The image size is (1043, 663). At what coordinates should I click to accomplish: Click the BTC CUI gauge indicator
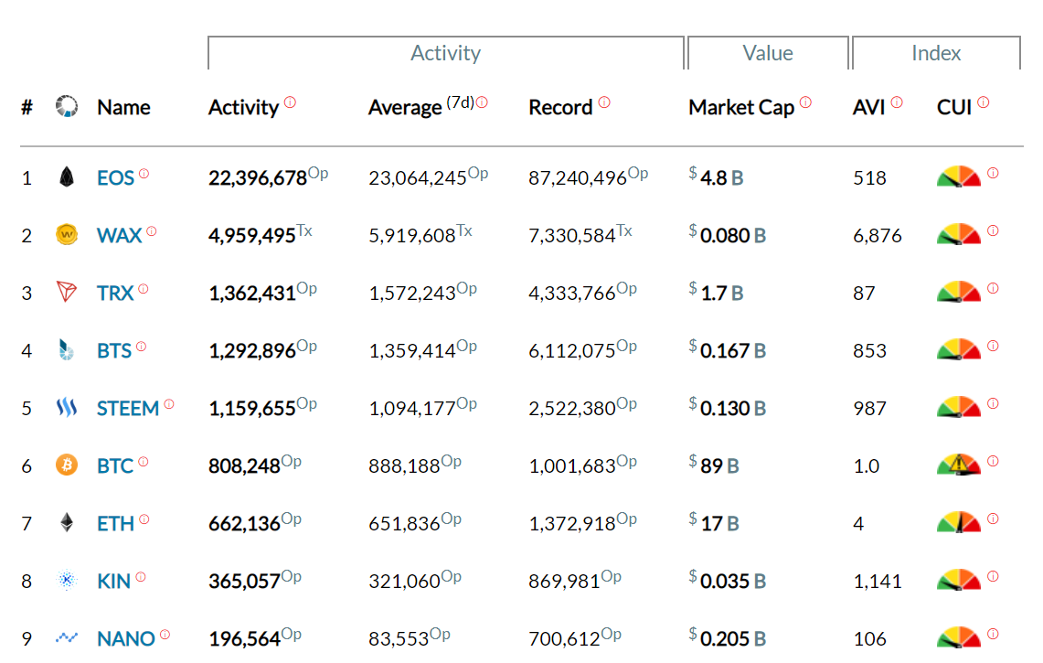[x=958, y=465]
